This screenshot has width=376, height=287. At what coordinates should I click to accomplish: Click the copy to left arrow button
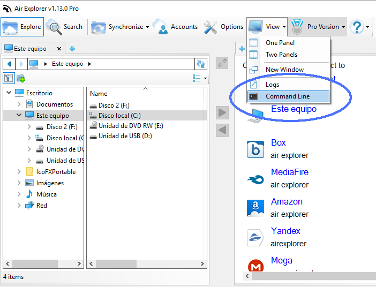(222, 130)
